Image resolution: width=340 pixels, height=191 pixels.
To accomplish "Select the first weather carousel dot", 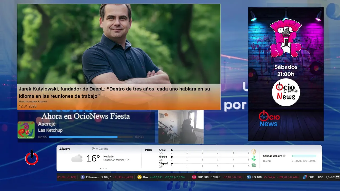I will (x=100, y=168).
